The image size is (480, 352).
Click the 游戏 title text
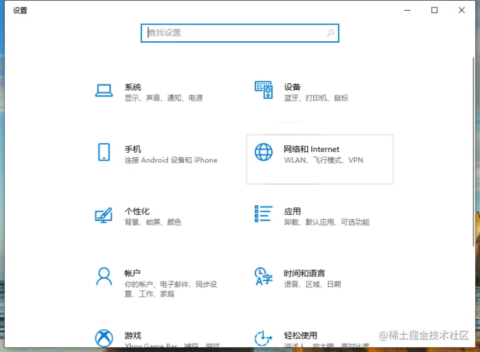click(133, 335)
